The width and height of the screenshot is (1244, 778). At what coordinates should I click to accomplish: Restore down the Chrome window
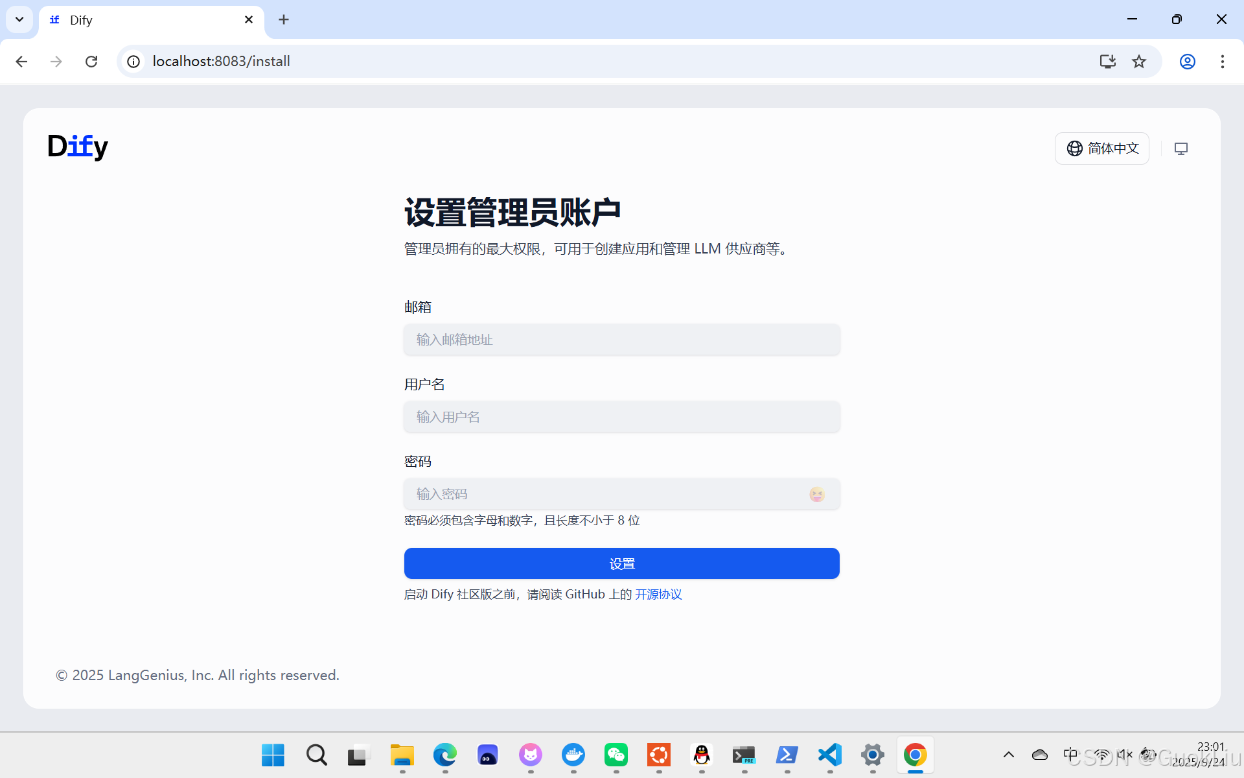click(1177, 19)
